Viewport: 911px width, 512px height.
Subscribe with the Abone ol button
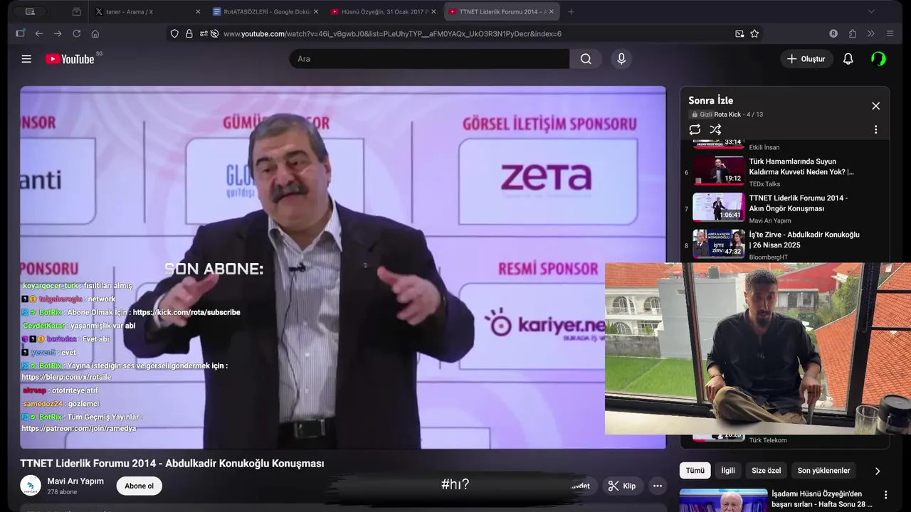coord(139,486)
